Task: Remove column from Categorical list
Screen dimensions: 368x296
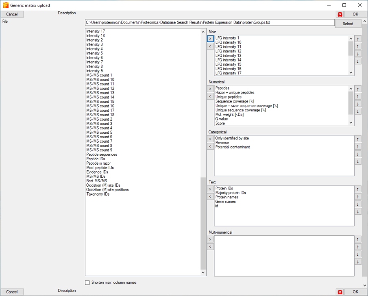Action: 210,146
